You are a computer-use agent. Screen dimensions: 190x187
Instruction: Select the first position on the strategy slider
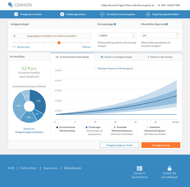click(21, 43)
